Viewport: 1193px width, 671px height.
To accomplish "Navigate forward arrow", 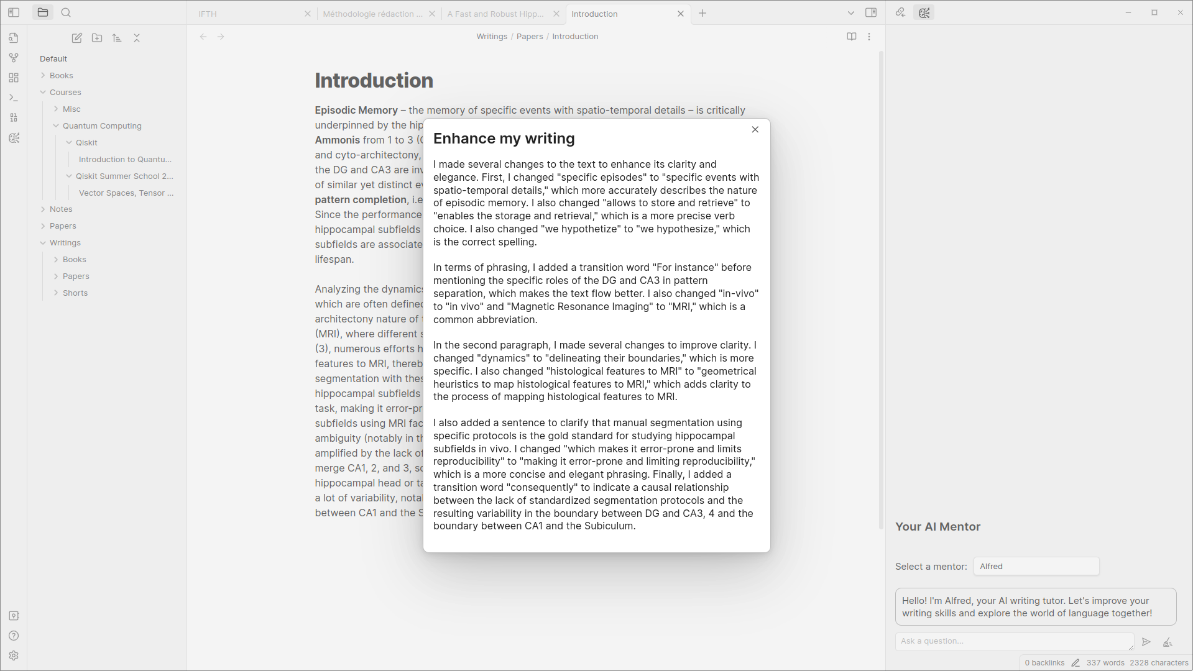I will point(221,37).
